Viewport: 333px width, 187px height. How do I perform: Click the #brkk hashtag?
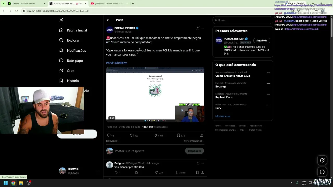(x=110, y=63)
